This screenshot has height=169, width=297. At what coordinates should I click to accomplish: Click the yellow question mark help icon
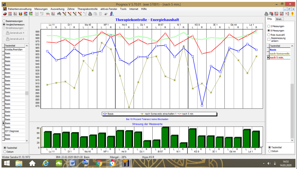coord(292,14)
